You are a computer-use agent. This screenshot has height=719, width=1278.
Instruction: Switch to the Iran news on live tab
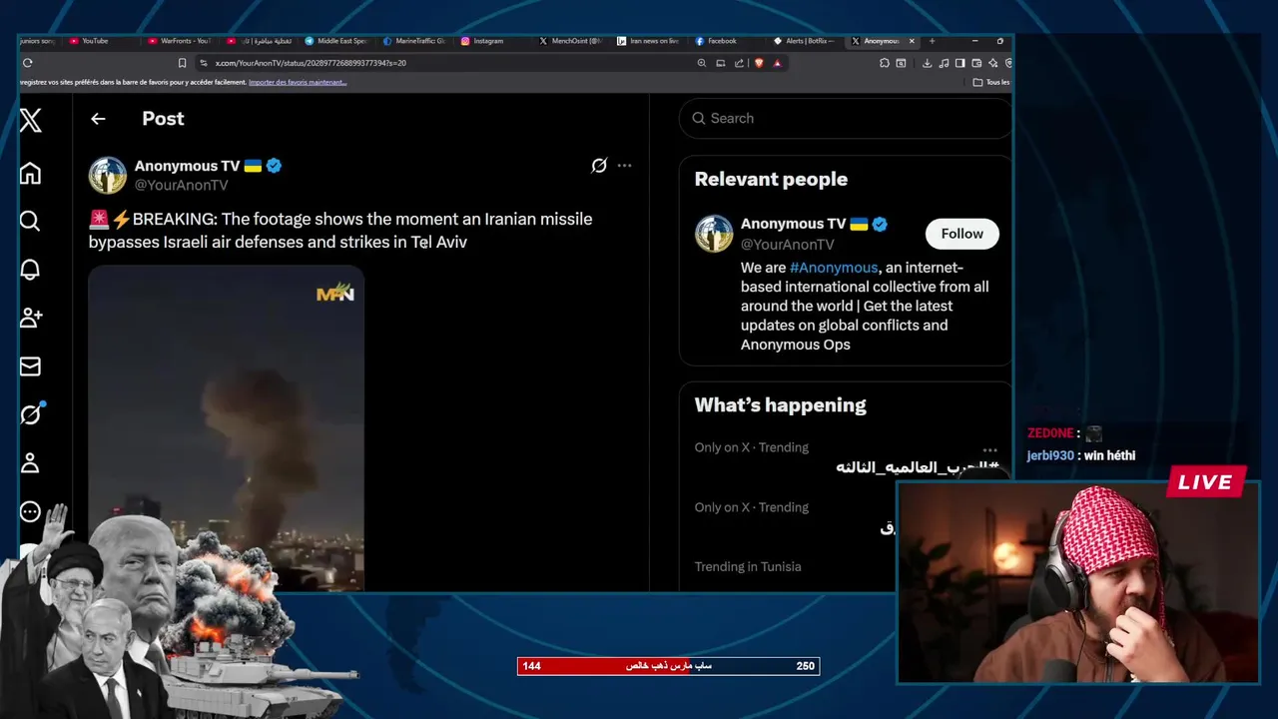tap(649, 41)
